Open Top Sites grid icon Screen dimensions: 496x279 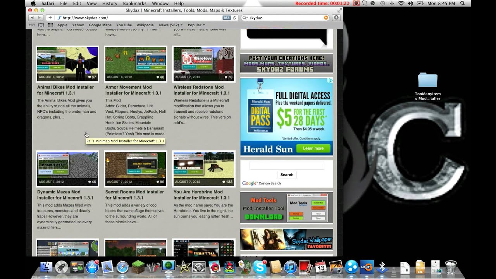point(50,25)
